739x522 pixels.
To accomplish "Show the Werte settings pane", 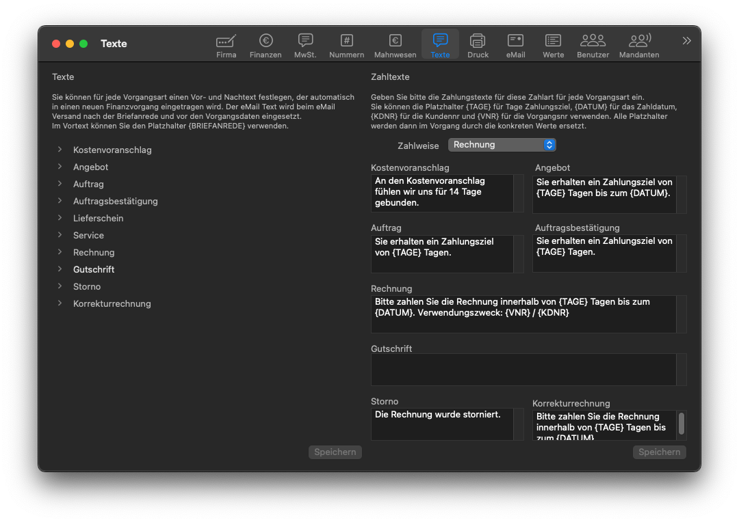I will 553,45.
